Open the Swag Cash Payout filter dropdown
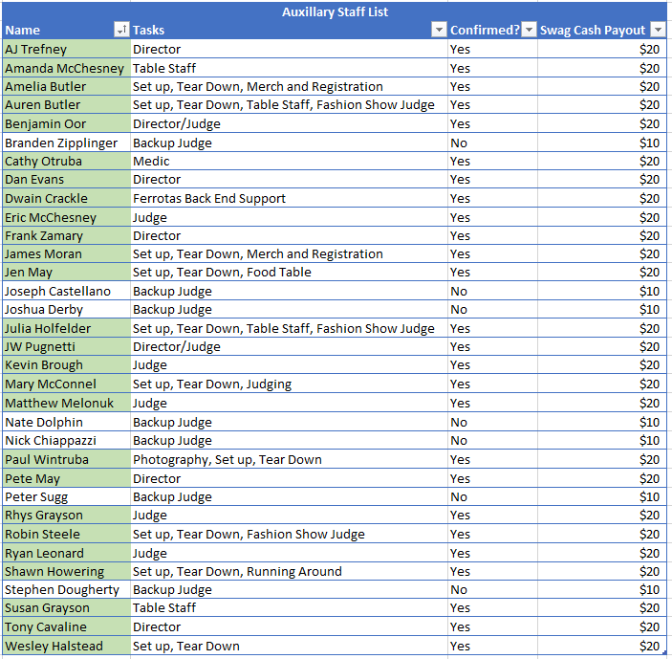Viewport: 672px width, 659px height. (x=658, y=30)
